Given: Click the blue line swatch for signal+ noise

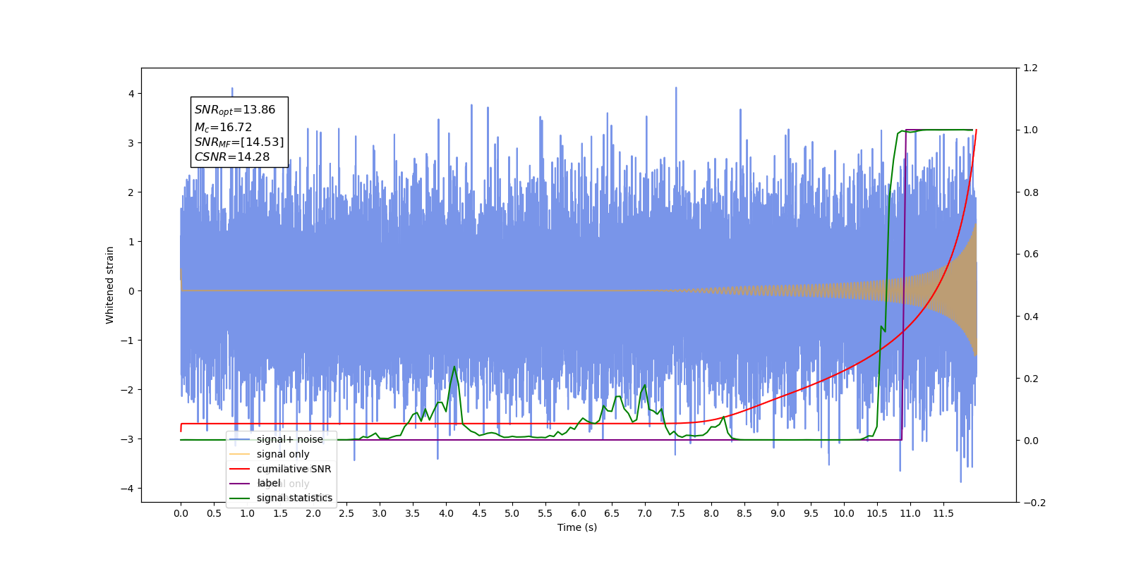Looking at the screenshot, I should pyautogui.click(x=240, y=439).
